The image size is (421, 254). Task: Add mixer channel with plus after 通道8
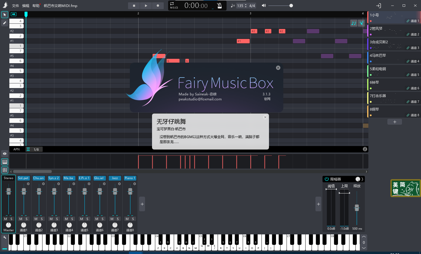[x=142, y=204]
